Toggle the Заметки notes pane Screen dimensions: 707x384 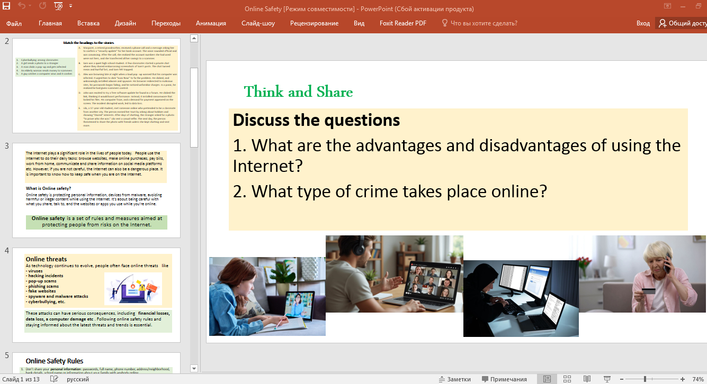tap(454, 379)
